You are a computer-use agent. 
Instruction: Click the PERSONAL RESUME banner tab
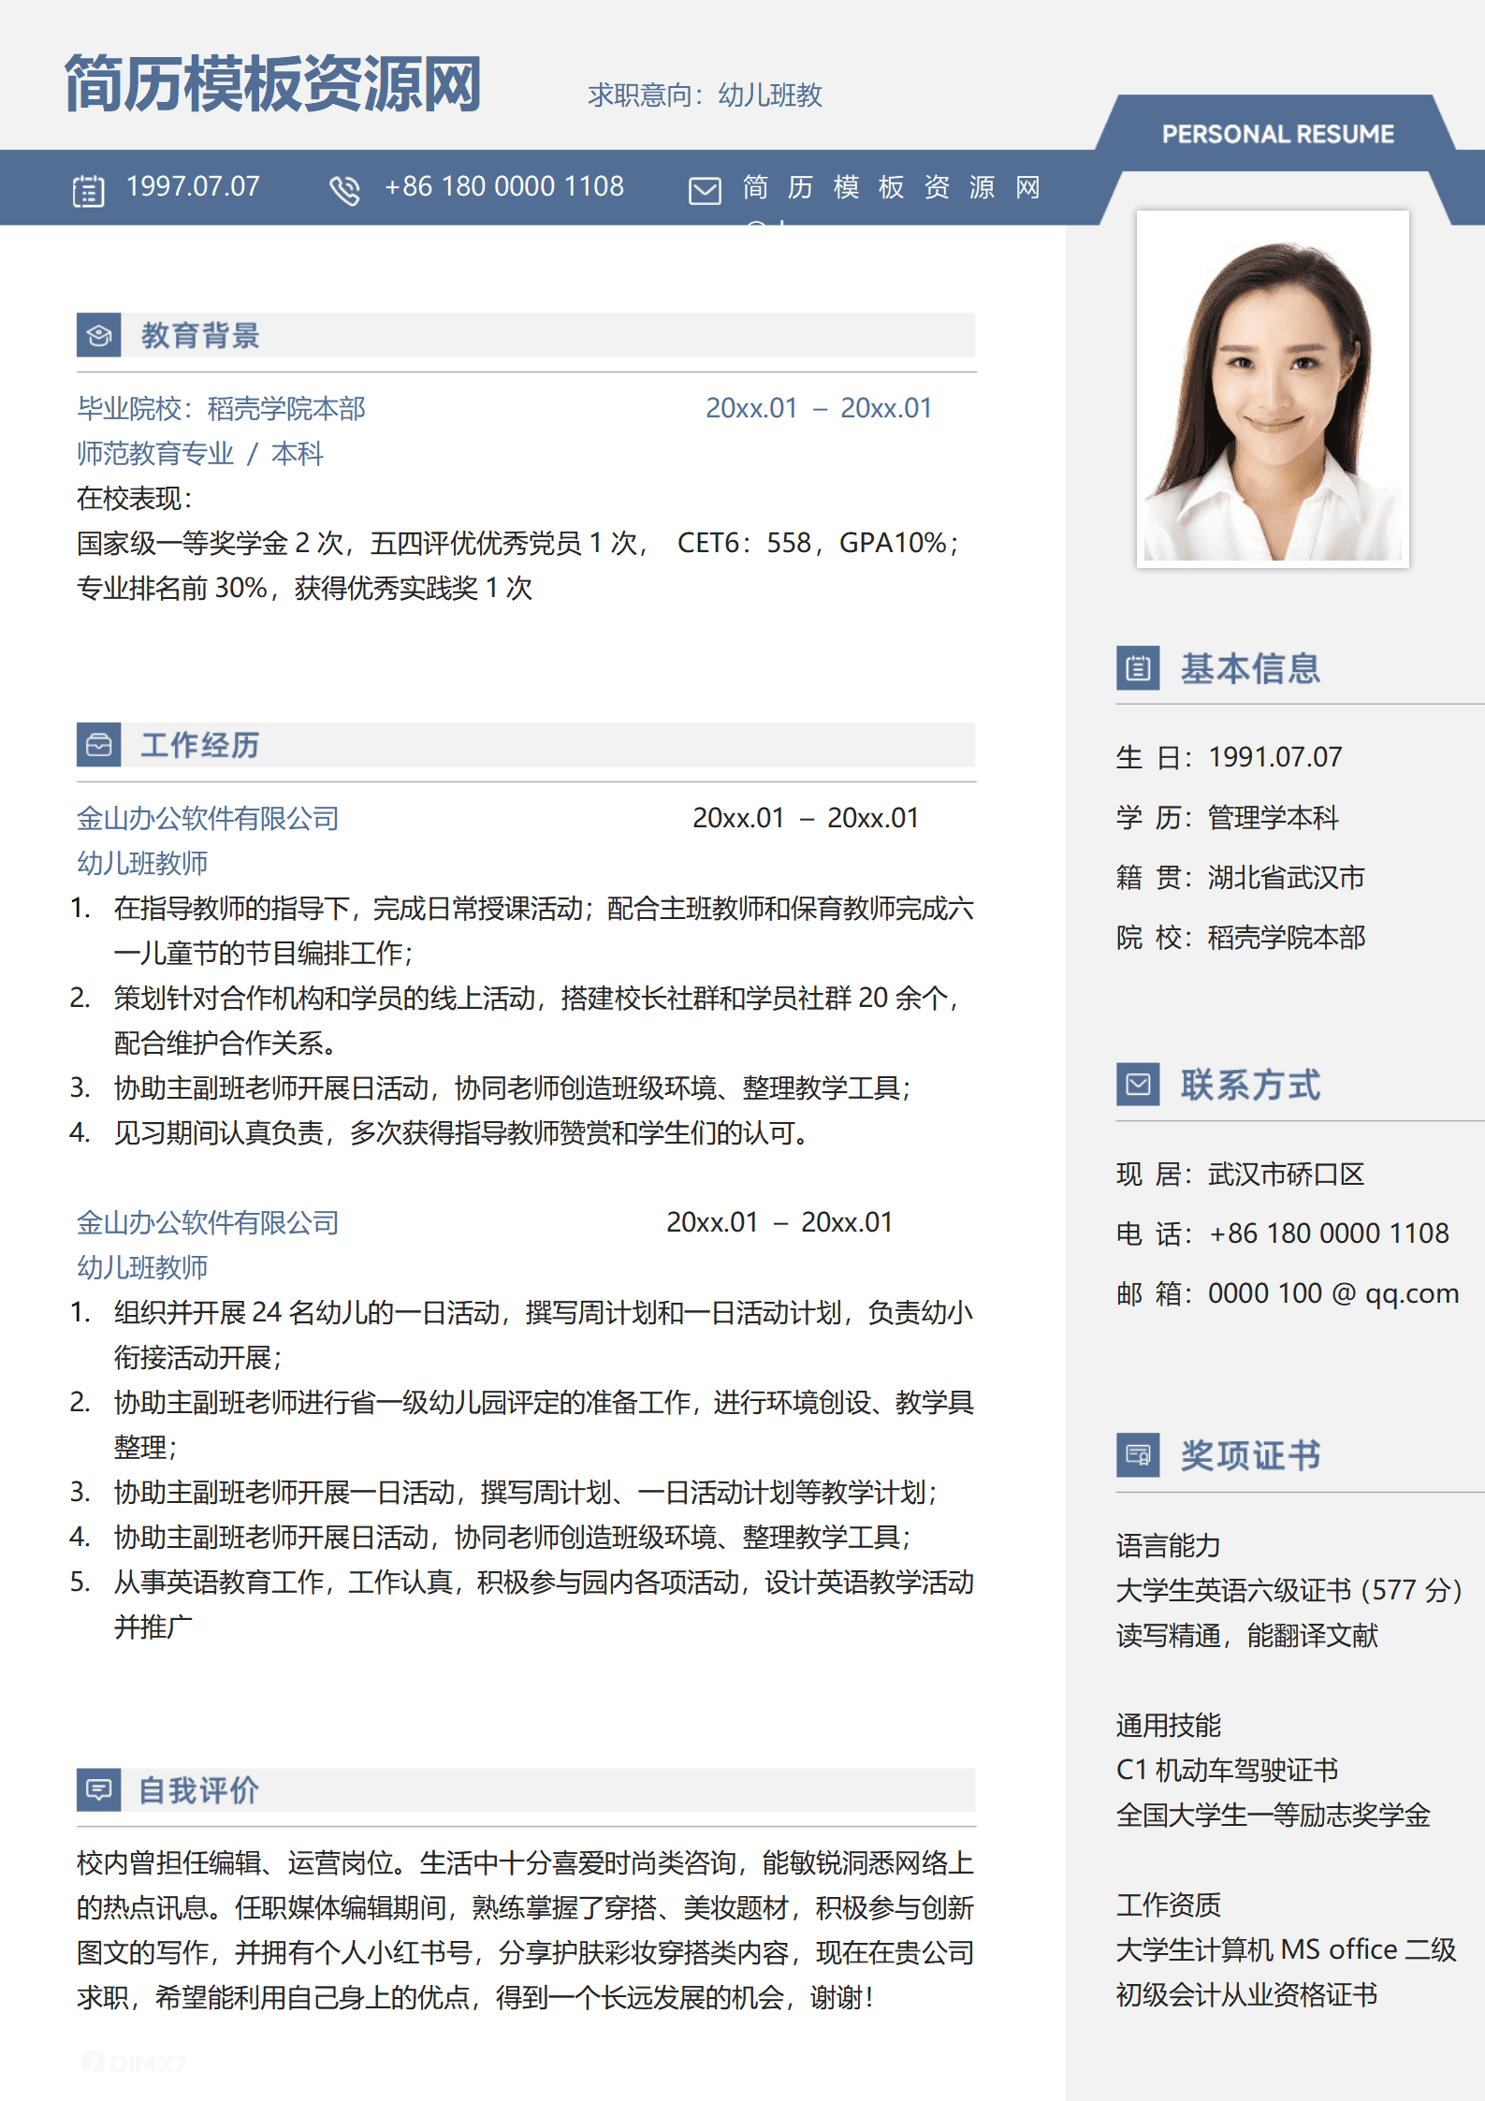click(x=1277, y=134)
